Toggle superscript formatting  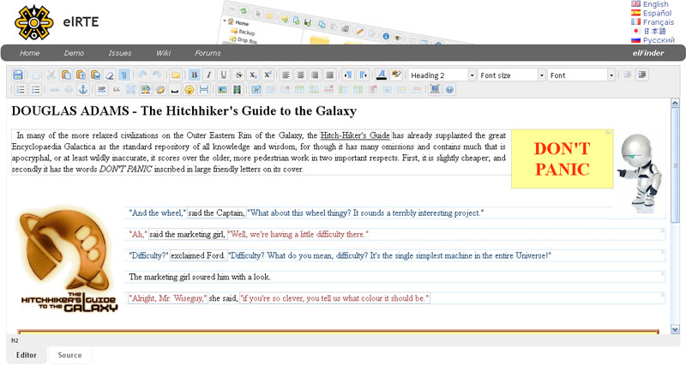click(x=268, y=75)
